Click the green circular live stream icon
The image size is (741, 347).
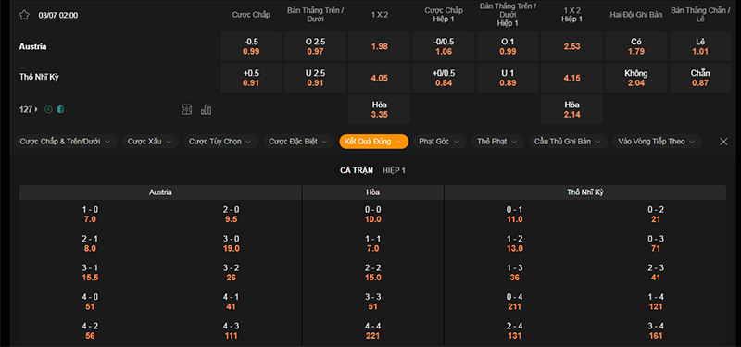tap(48, 109)
